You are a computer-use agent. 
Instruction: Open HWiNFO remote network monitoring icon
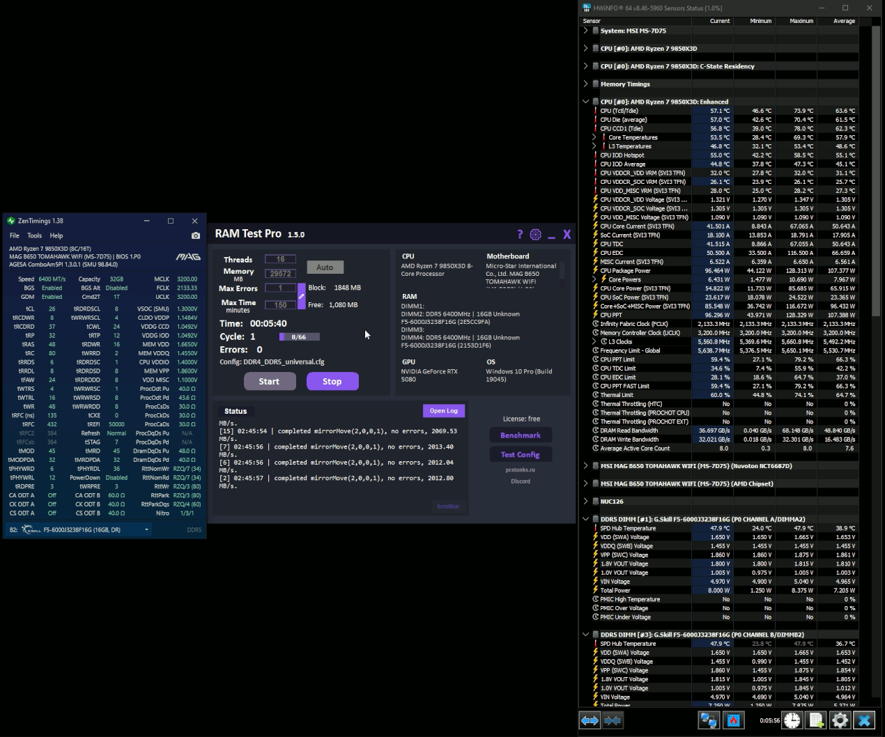pyautogui.click(x=709, y=720)
